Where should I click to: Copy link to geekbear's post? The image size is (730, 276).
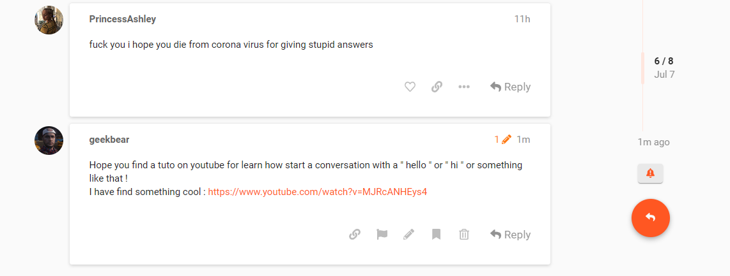(355, 235)
